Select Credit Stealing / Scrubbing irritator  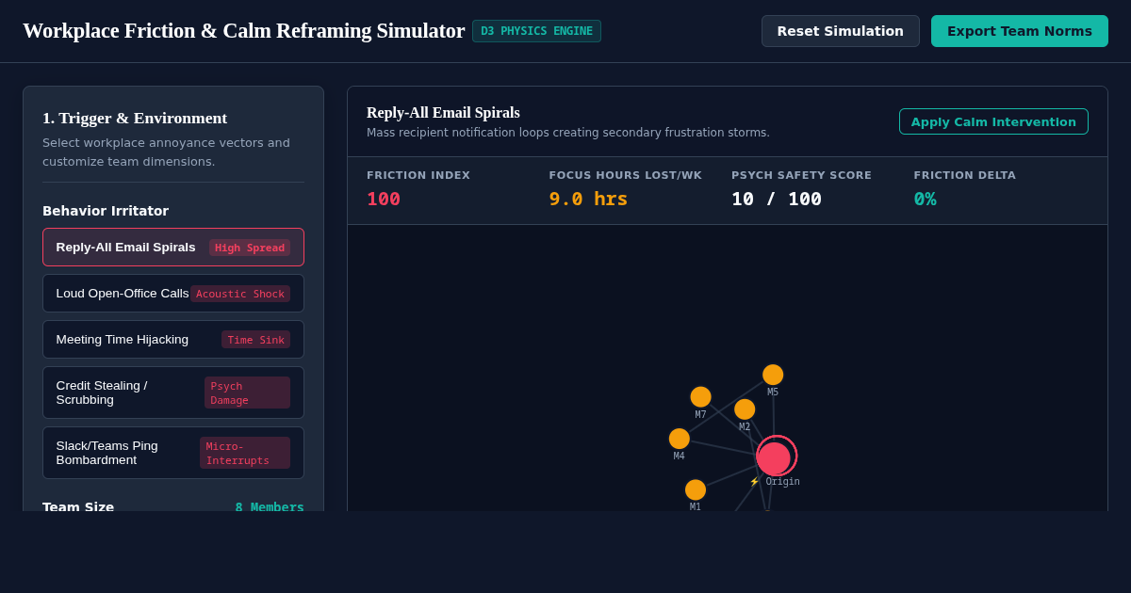coord(173,393)
